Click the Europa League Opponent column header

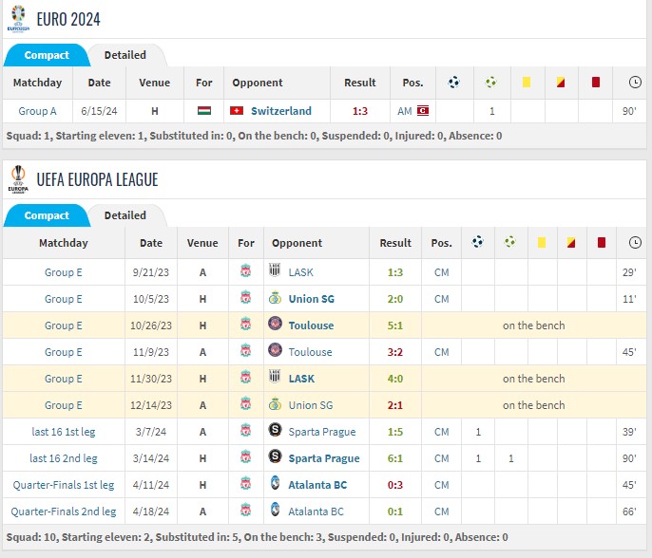click(297, 243)
